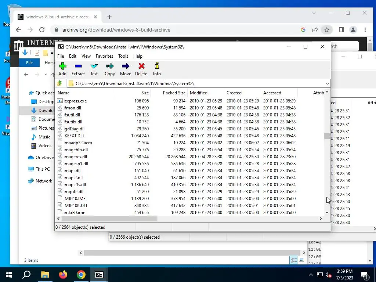
Task: Launch Firefox from taskbar
Action: (63, 275)
